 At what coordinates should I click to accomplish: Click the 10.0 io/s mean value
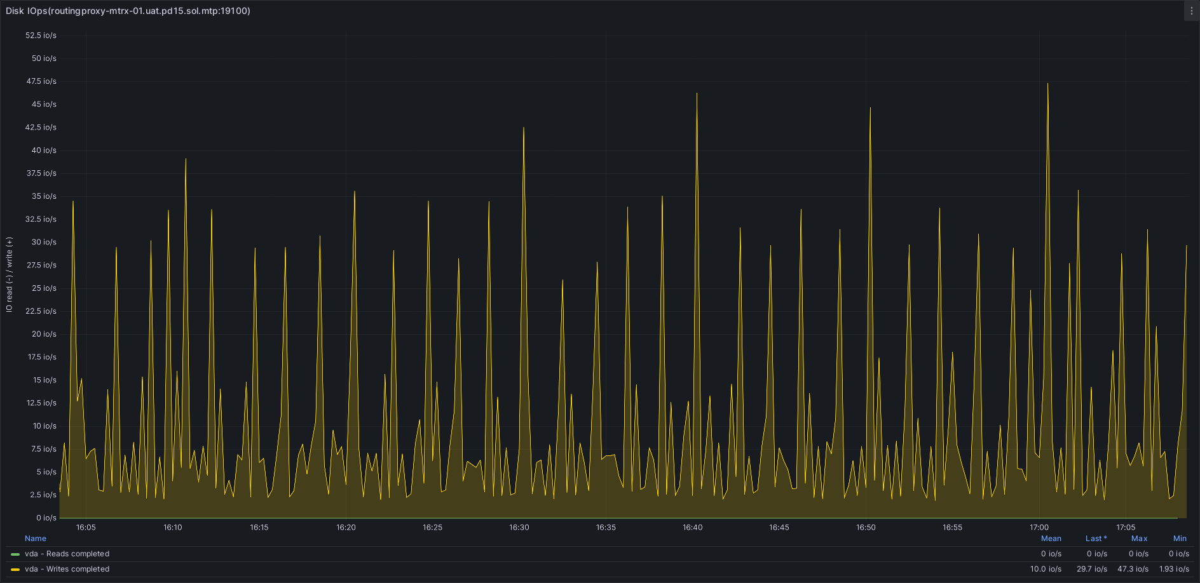[x=1046, y=570]
